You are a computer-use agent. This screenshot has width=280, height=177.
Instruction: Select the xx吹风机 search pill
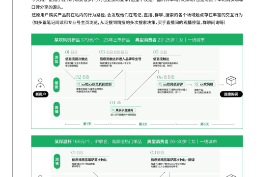(x=205, y=85)
